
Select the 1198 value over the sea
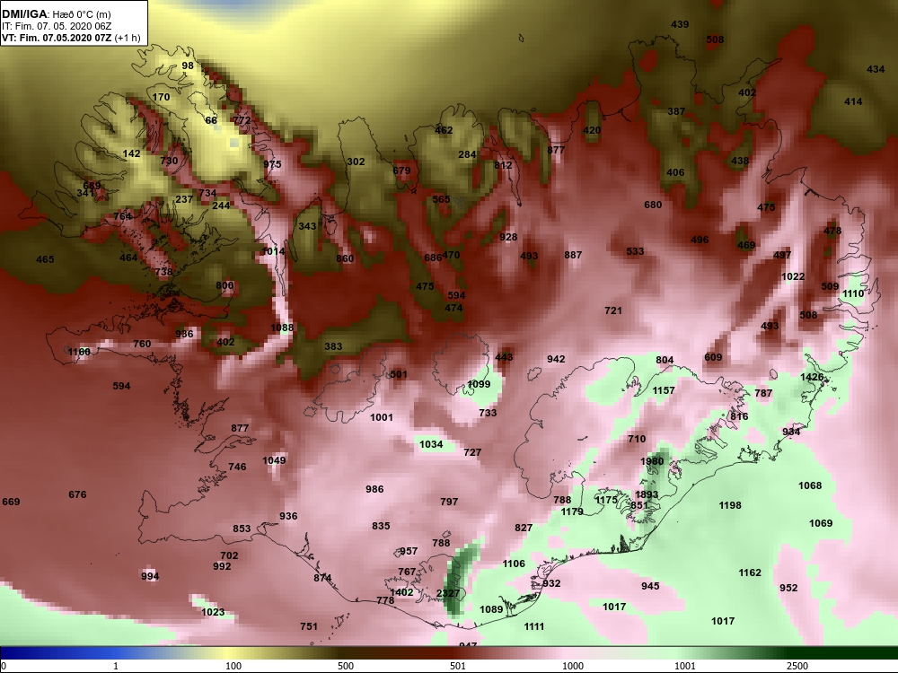(730, 505)
